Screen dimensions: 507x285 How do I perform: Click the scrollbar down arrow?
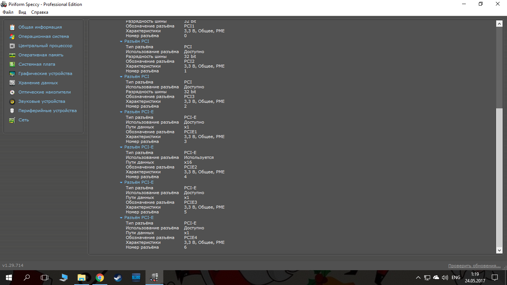[499, 250]
